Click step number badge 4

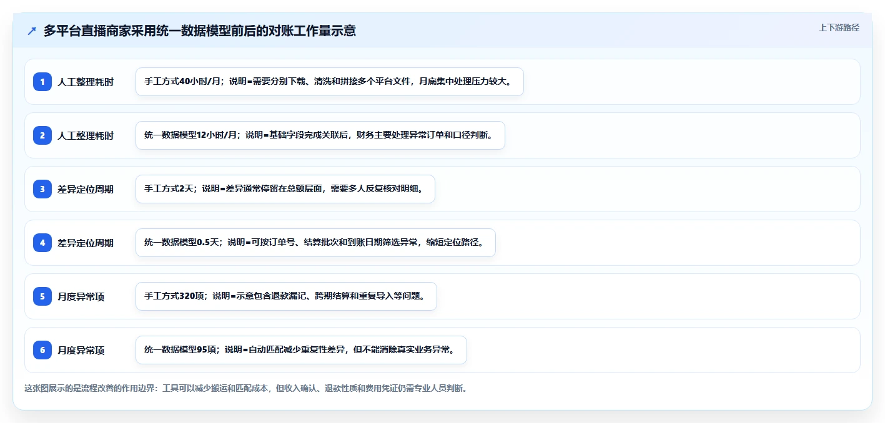42,243
